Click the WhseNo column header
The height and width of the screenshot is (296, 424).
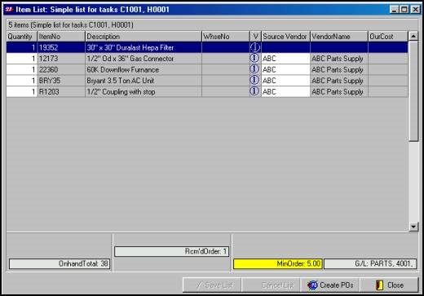(x=226, y=37)
